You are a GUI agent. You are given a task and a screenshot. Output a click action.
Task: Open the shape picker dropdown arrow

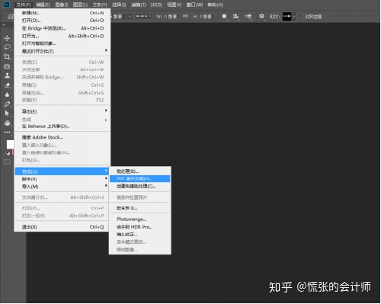(x=294, y=17)
